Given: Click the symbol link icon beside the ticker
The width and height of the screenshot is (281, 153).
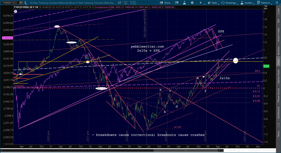Looking at the screenshot, I should pyautogui.click(x=26, y=3).
